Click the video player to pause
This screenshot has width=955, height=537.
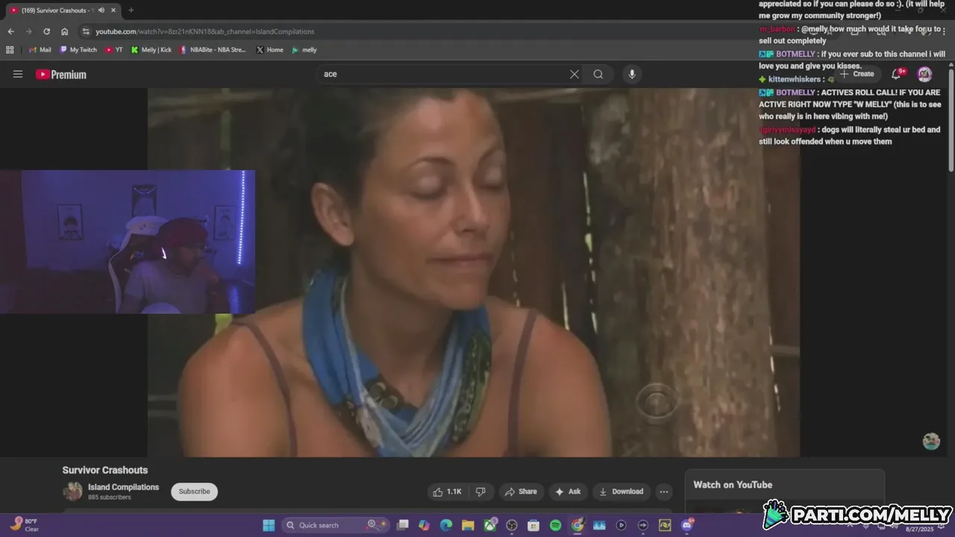coord(474,272)
